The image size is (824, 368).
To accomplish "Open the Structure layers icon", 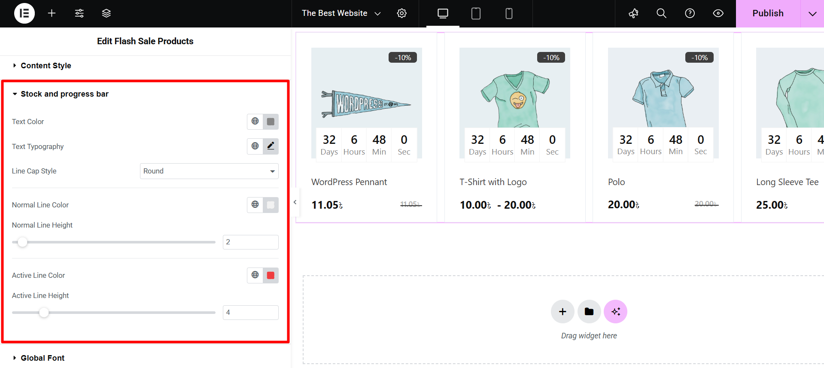I will tap(106, 13).
